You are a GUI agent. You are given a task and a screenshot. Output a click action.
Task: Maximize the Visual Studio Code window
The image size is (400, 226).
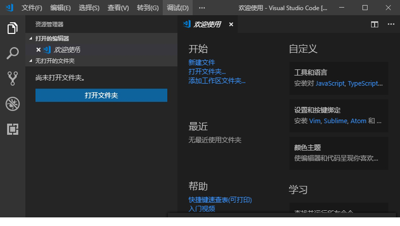click(365, 8)
